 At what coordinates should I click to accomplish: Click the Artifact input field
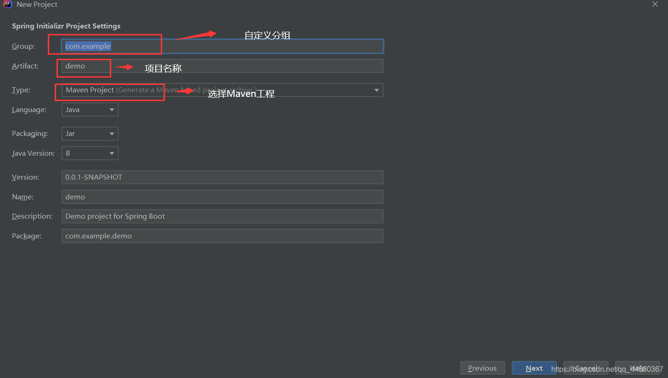coord(222,66)
